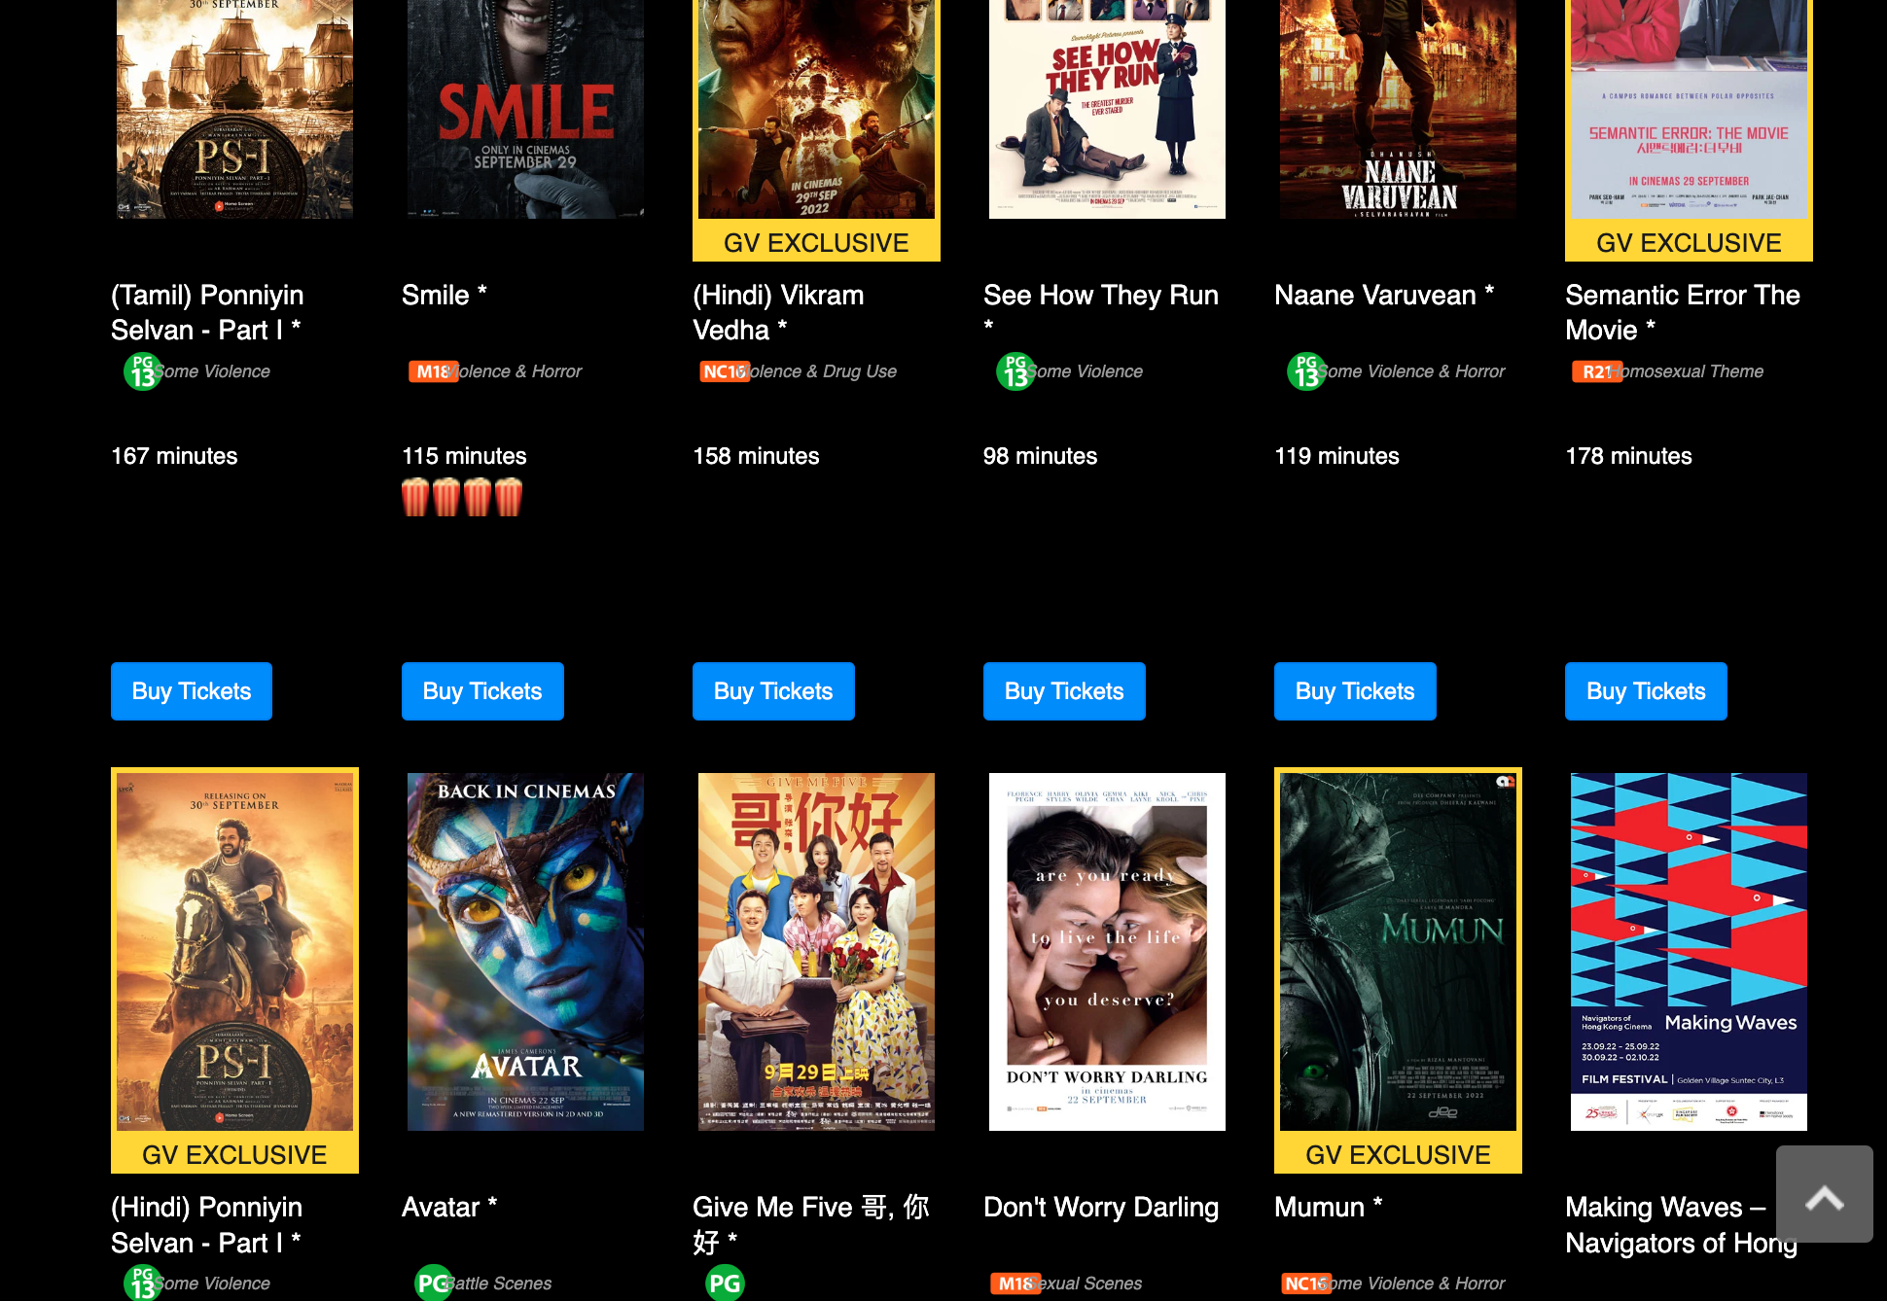
Task: Click PG rating badge under Avatar
Action: click(x=433, y=1283)
